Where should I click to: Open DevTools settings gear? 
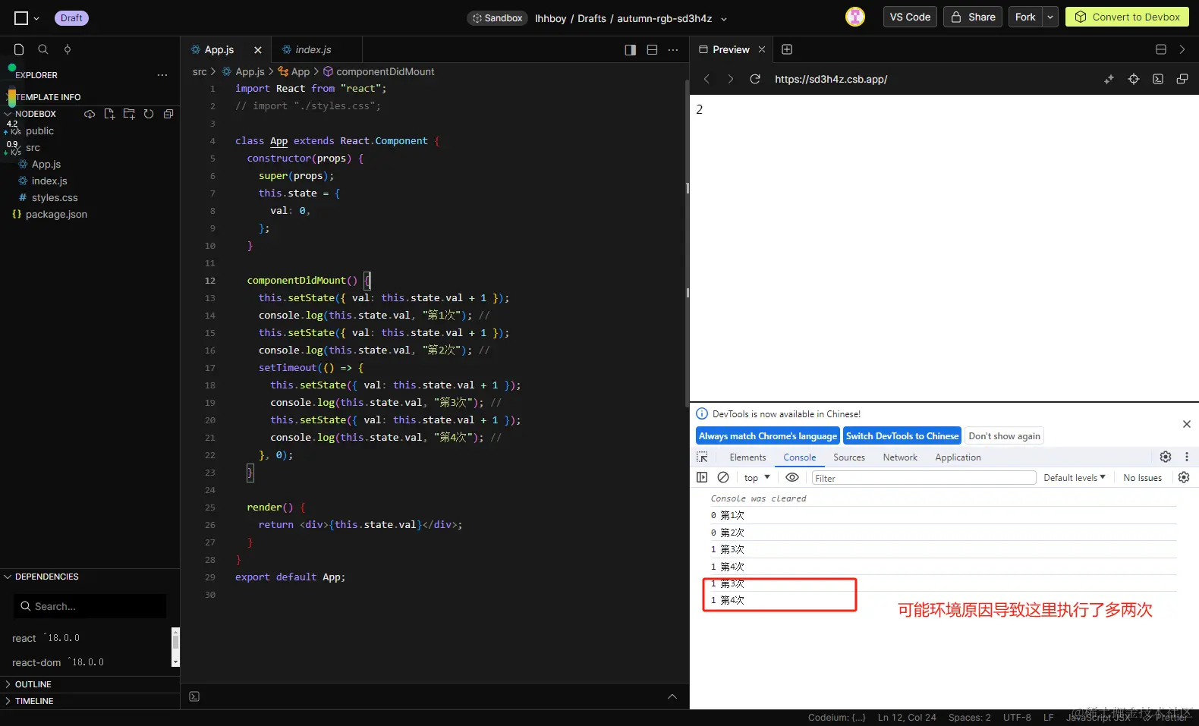pyautogui.click(x=1166, y=457)
